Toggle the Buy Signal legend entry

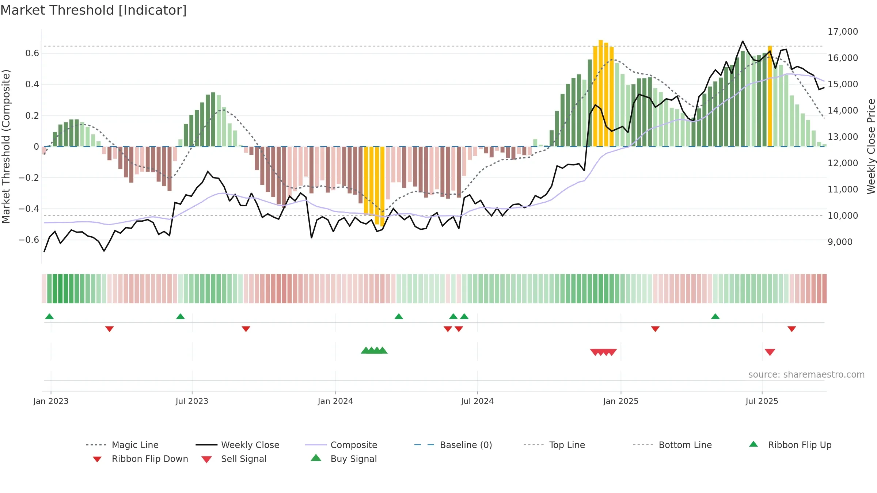click(x=343, y=459)
